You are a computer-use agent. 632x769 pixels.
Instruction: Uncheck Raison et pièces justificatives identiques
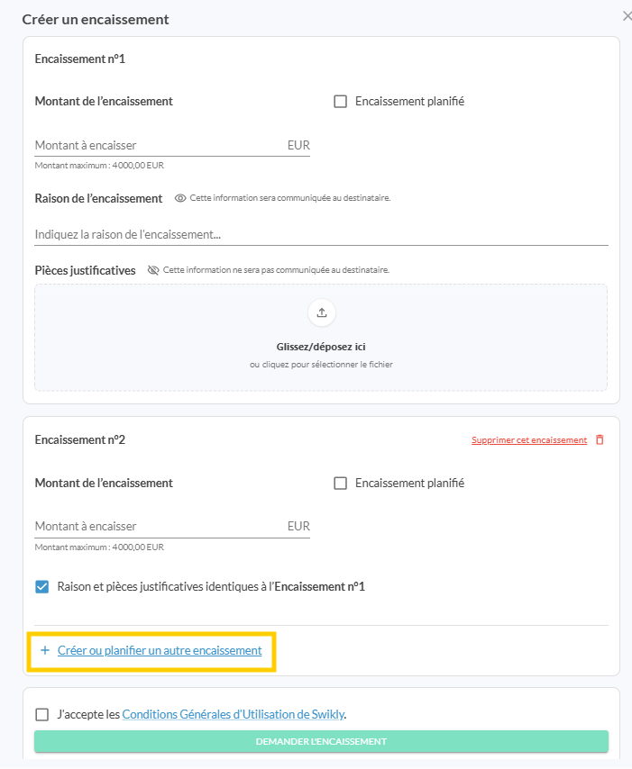point(41,587)
